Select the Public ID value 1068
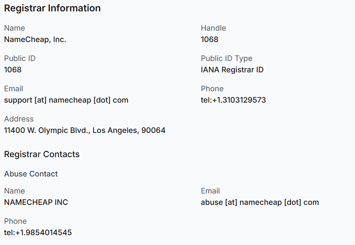The width and height of the screenshot is (355, 245). [13, 70]
